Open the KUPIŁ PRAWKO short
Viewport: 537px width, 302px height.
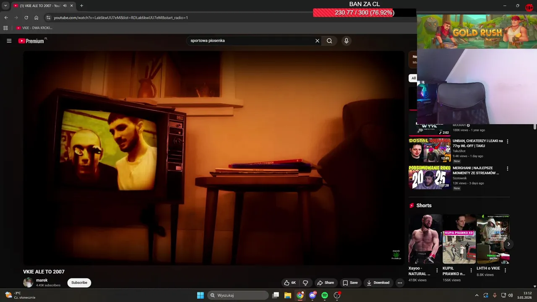tap(459, 239)
